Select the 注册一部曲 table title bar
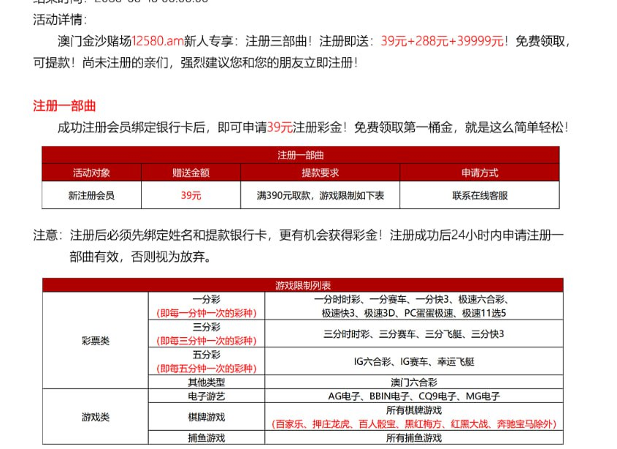Viewport: 617px width, 449px height. pos(300,155)
